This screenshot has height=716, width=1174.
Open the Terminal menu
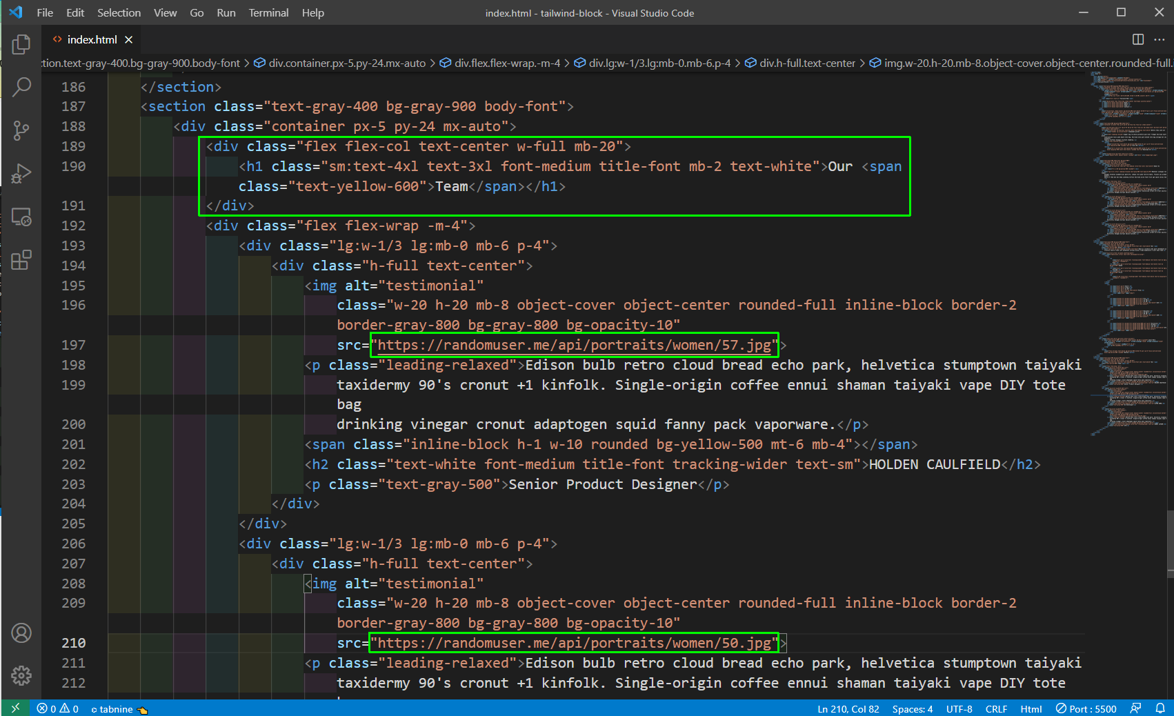[268, 12]
